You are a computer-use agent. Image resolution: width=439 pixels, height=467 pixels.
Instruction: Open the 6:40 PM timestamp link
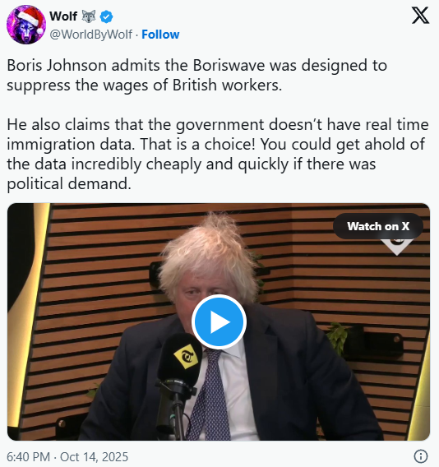click(x=28, y=456)
